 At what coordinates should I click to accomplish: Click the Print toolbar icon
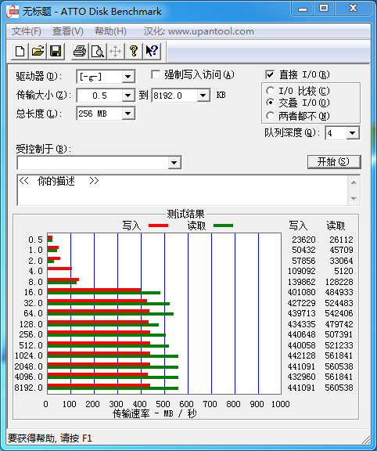[80, 52]
